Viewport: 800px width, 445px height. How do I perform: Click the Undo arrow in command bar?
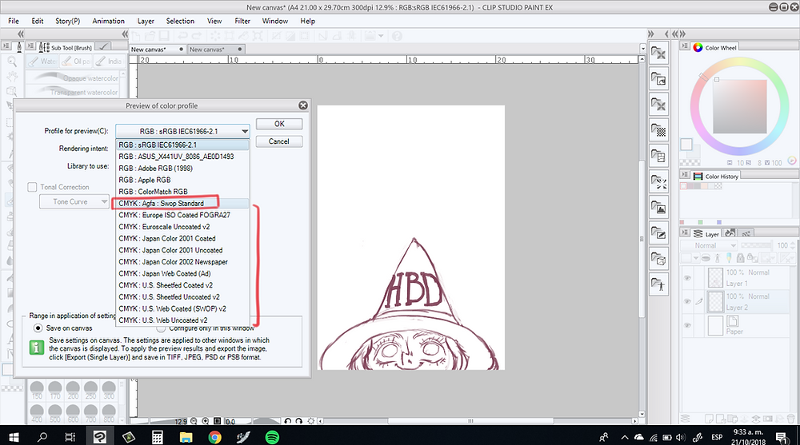(182, 36)
